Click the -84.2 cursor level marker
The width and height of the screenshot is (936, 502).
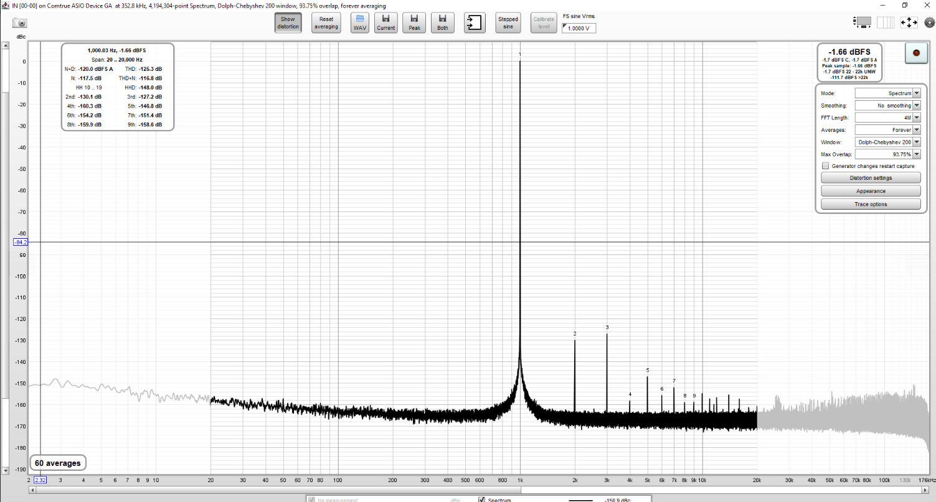tap(21, 242)
